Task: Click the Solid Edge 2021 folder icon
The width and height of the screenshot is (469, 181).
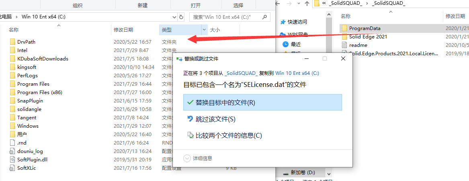Action: point(344,37)
